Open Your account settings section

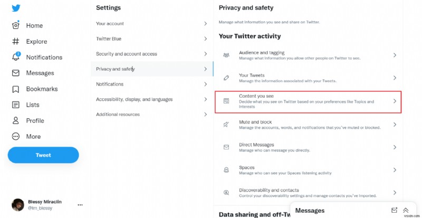click(151, 24)
